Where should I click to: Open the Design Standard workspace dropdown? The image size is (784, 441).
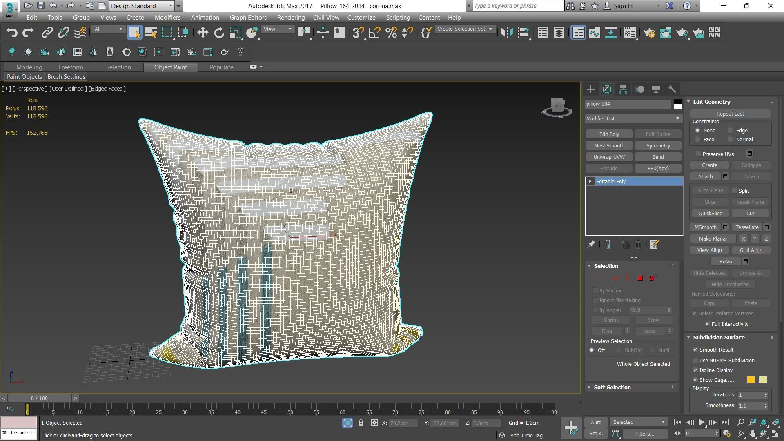point(142,6)
